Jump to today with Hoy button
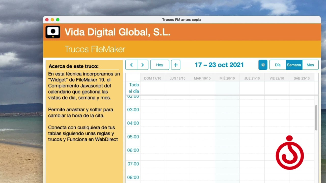 click(160, 65)
